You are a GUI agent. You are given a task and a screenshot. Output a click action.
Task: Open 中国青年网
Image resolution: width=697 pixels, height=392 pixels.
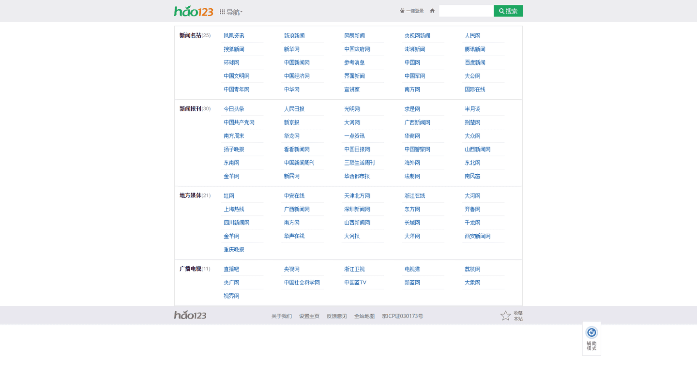[237, 90]
